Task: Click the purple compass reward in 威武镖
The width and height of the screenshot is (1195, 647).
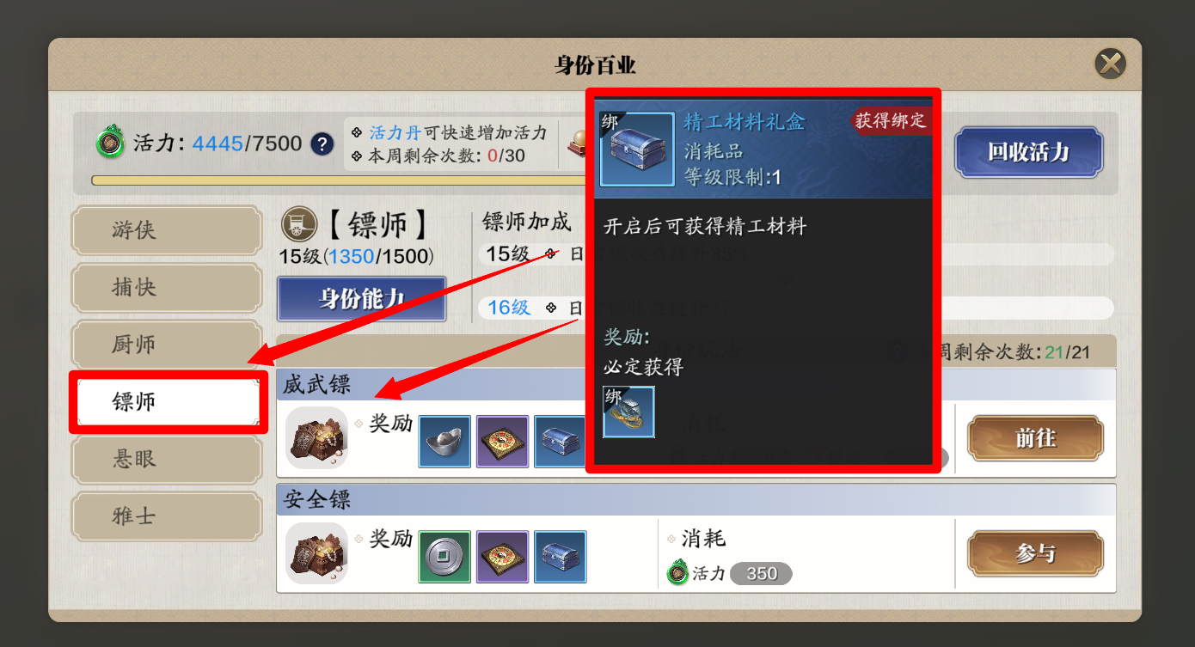Action: pyautogui.click(x=502, y=442)
